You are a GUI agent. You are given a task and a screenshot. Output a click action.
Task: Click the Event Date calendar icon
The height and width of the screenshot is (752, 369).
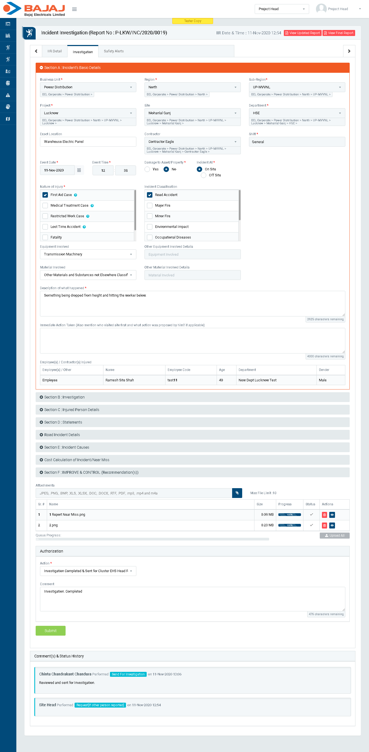coord(79,170)
